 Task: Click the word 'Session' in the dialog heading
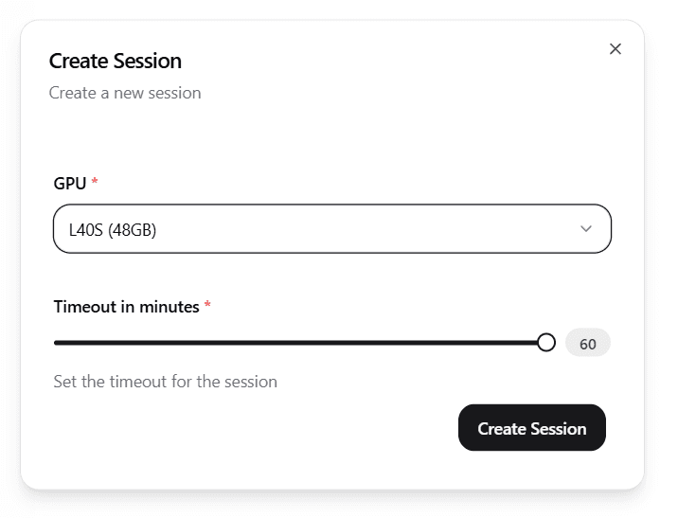point(147,62)
